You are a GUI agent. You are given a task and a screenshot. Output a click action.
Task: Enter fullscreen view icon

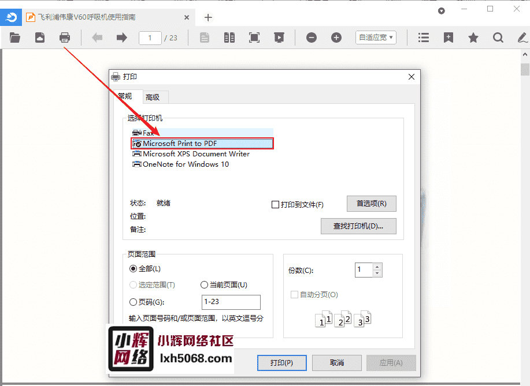(x=254, y=38)
